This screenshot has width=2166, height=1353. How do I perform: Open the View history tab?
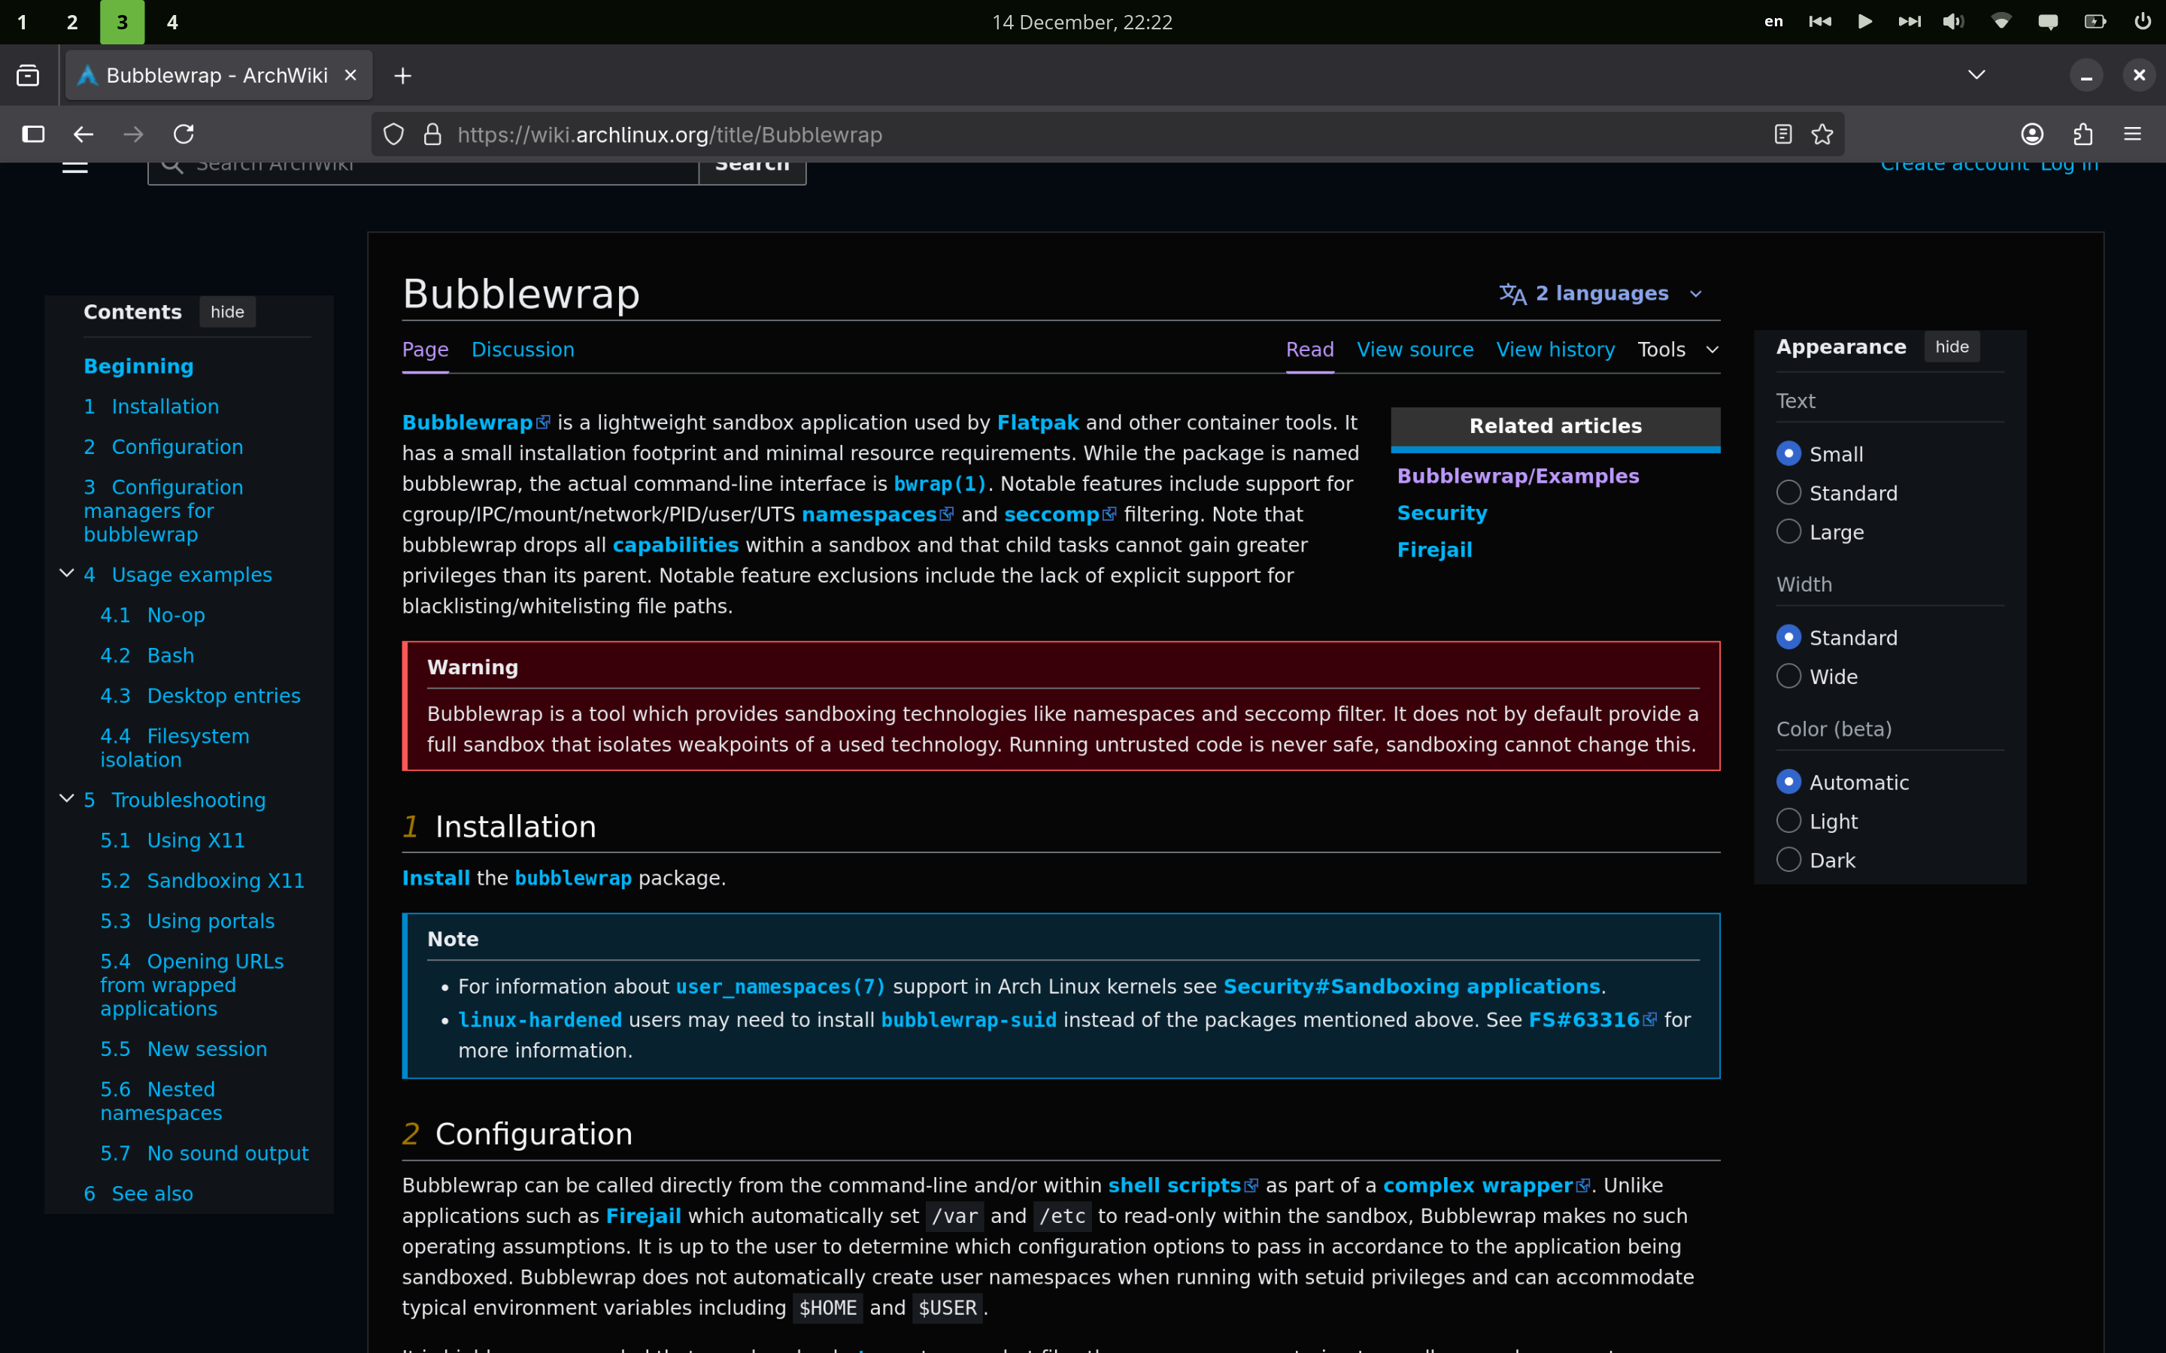[x=1555, y=350]
